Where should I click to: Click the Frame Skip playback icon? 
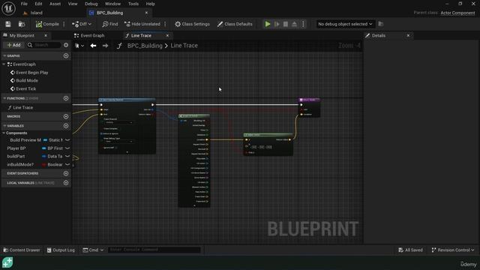(x=277, y=24)
